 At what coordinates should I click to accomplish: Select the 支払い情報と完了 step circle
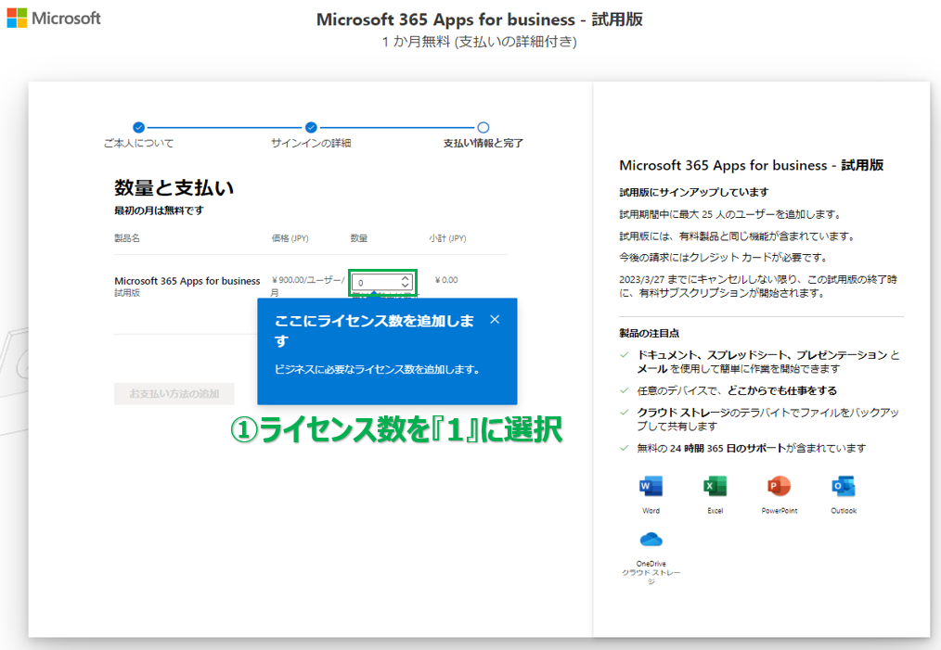483,127
